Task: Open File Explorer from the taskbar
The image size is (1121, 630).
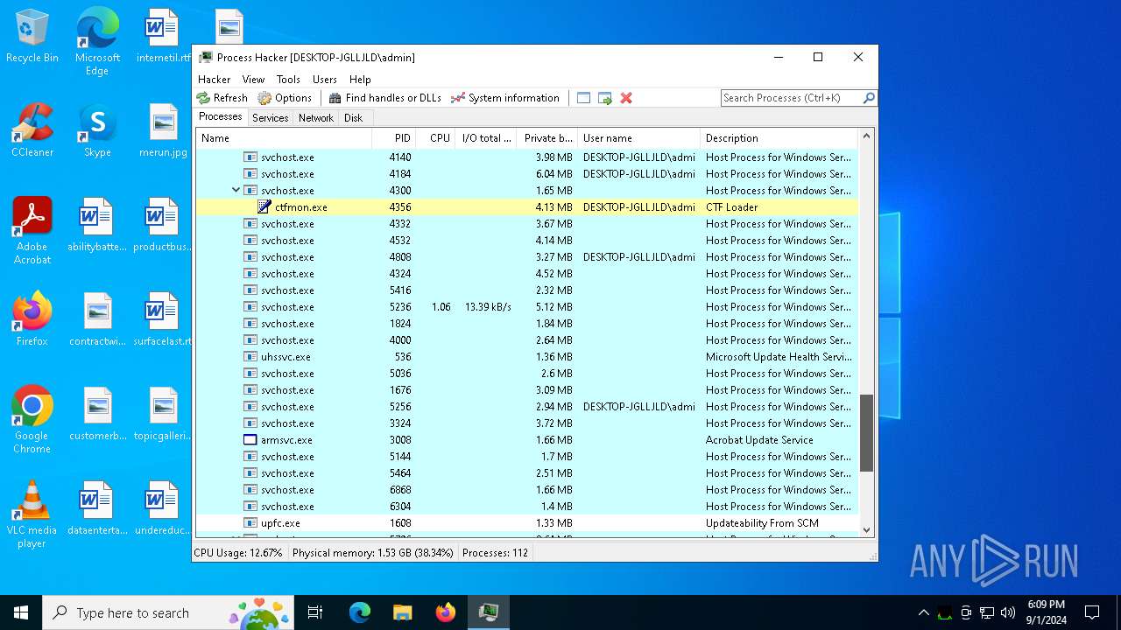Action: [403, 612]
